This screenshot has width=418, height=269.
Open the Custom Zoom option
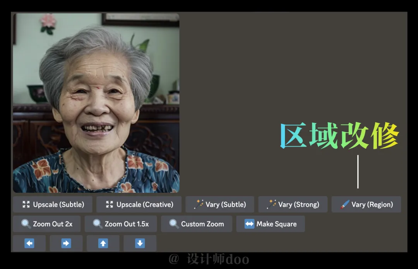click(197, 224)
